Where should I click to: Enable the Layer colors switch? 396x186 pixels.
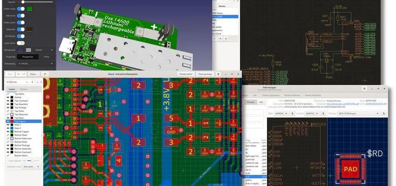20,42
